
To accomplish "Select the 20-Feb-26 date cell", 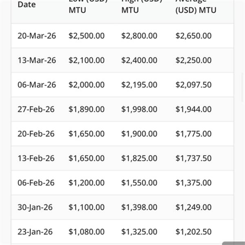I will pyautogui.click(x=36, y=134).
